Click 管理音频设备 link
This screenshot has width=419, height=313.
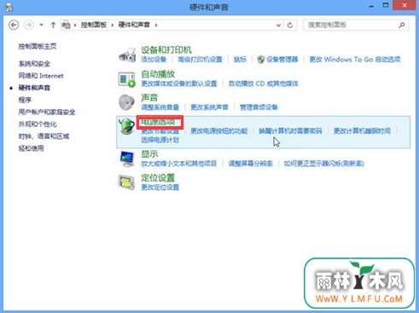pos(259,107)
